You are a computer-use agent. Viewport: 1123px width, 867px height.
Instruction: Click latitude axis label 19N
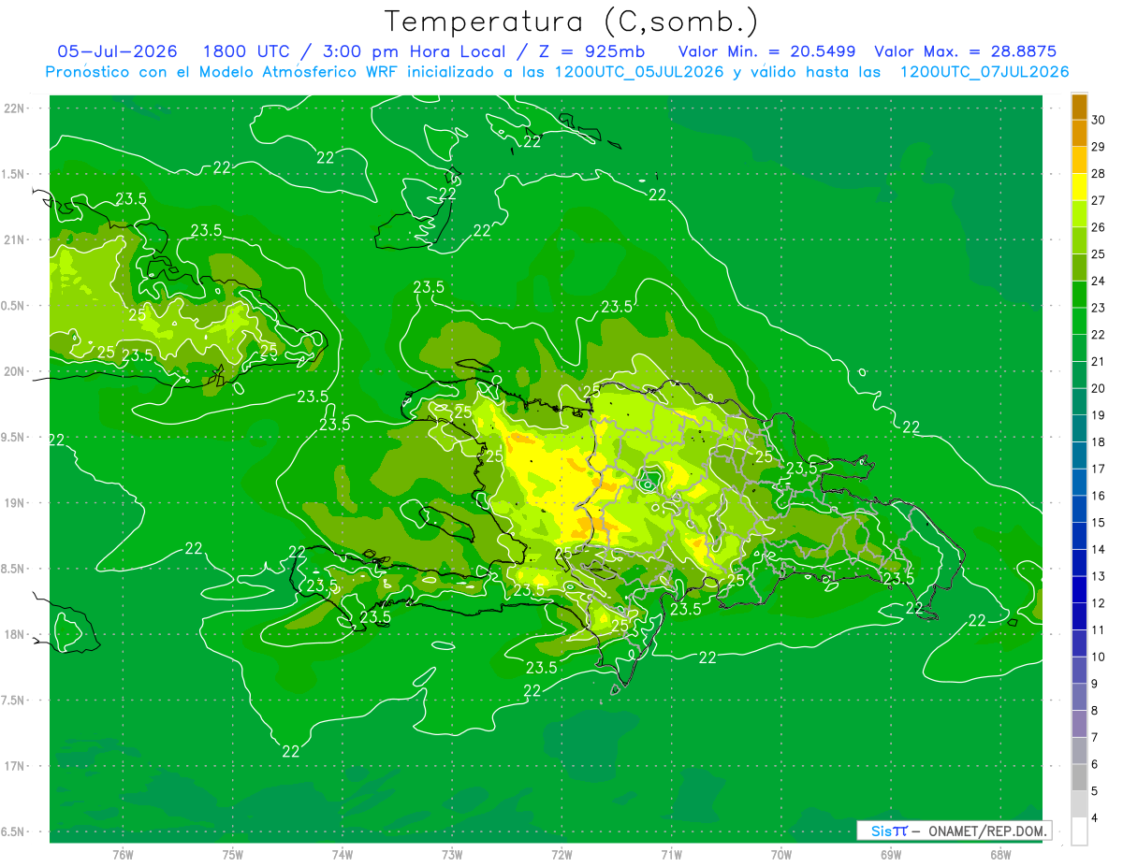pyautogui.click(x=15, y=502)
